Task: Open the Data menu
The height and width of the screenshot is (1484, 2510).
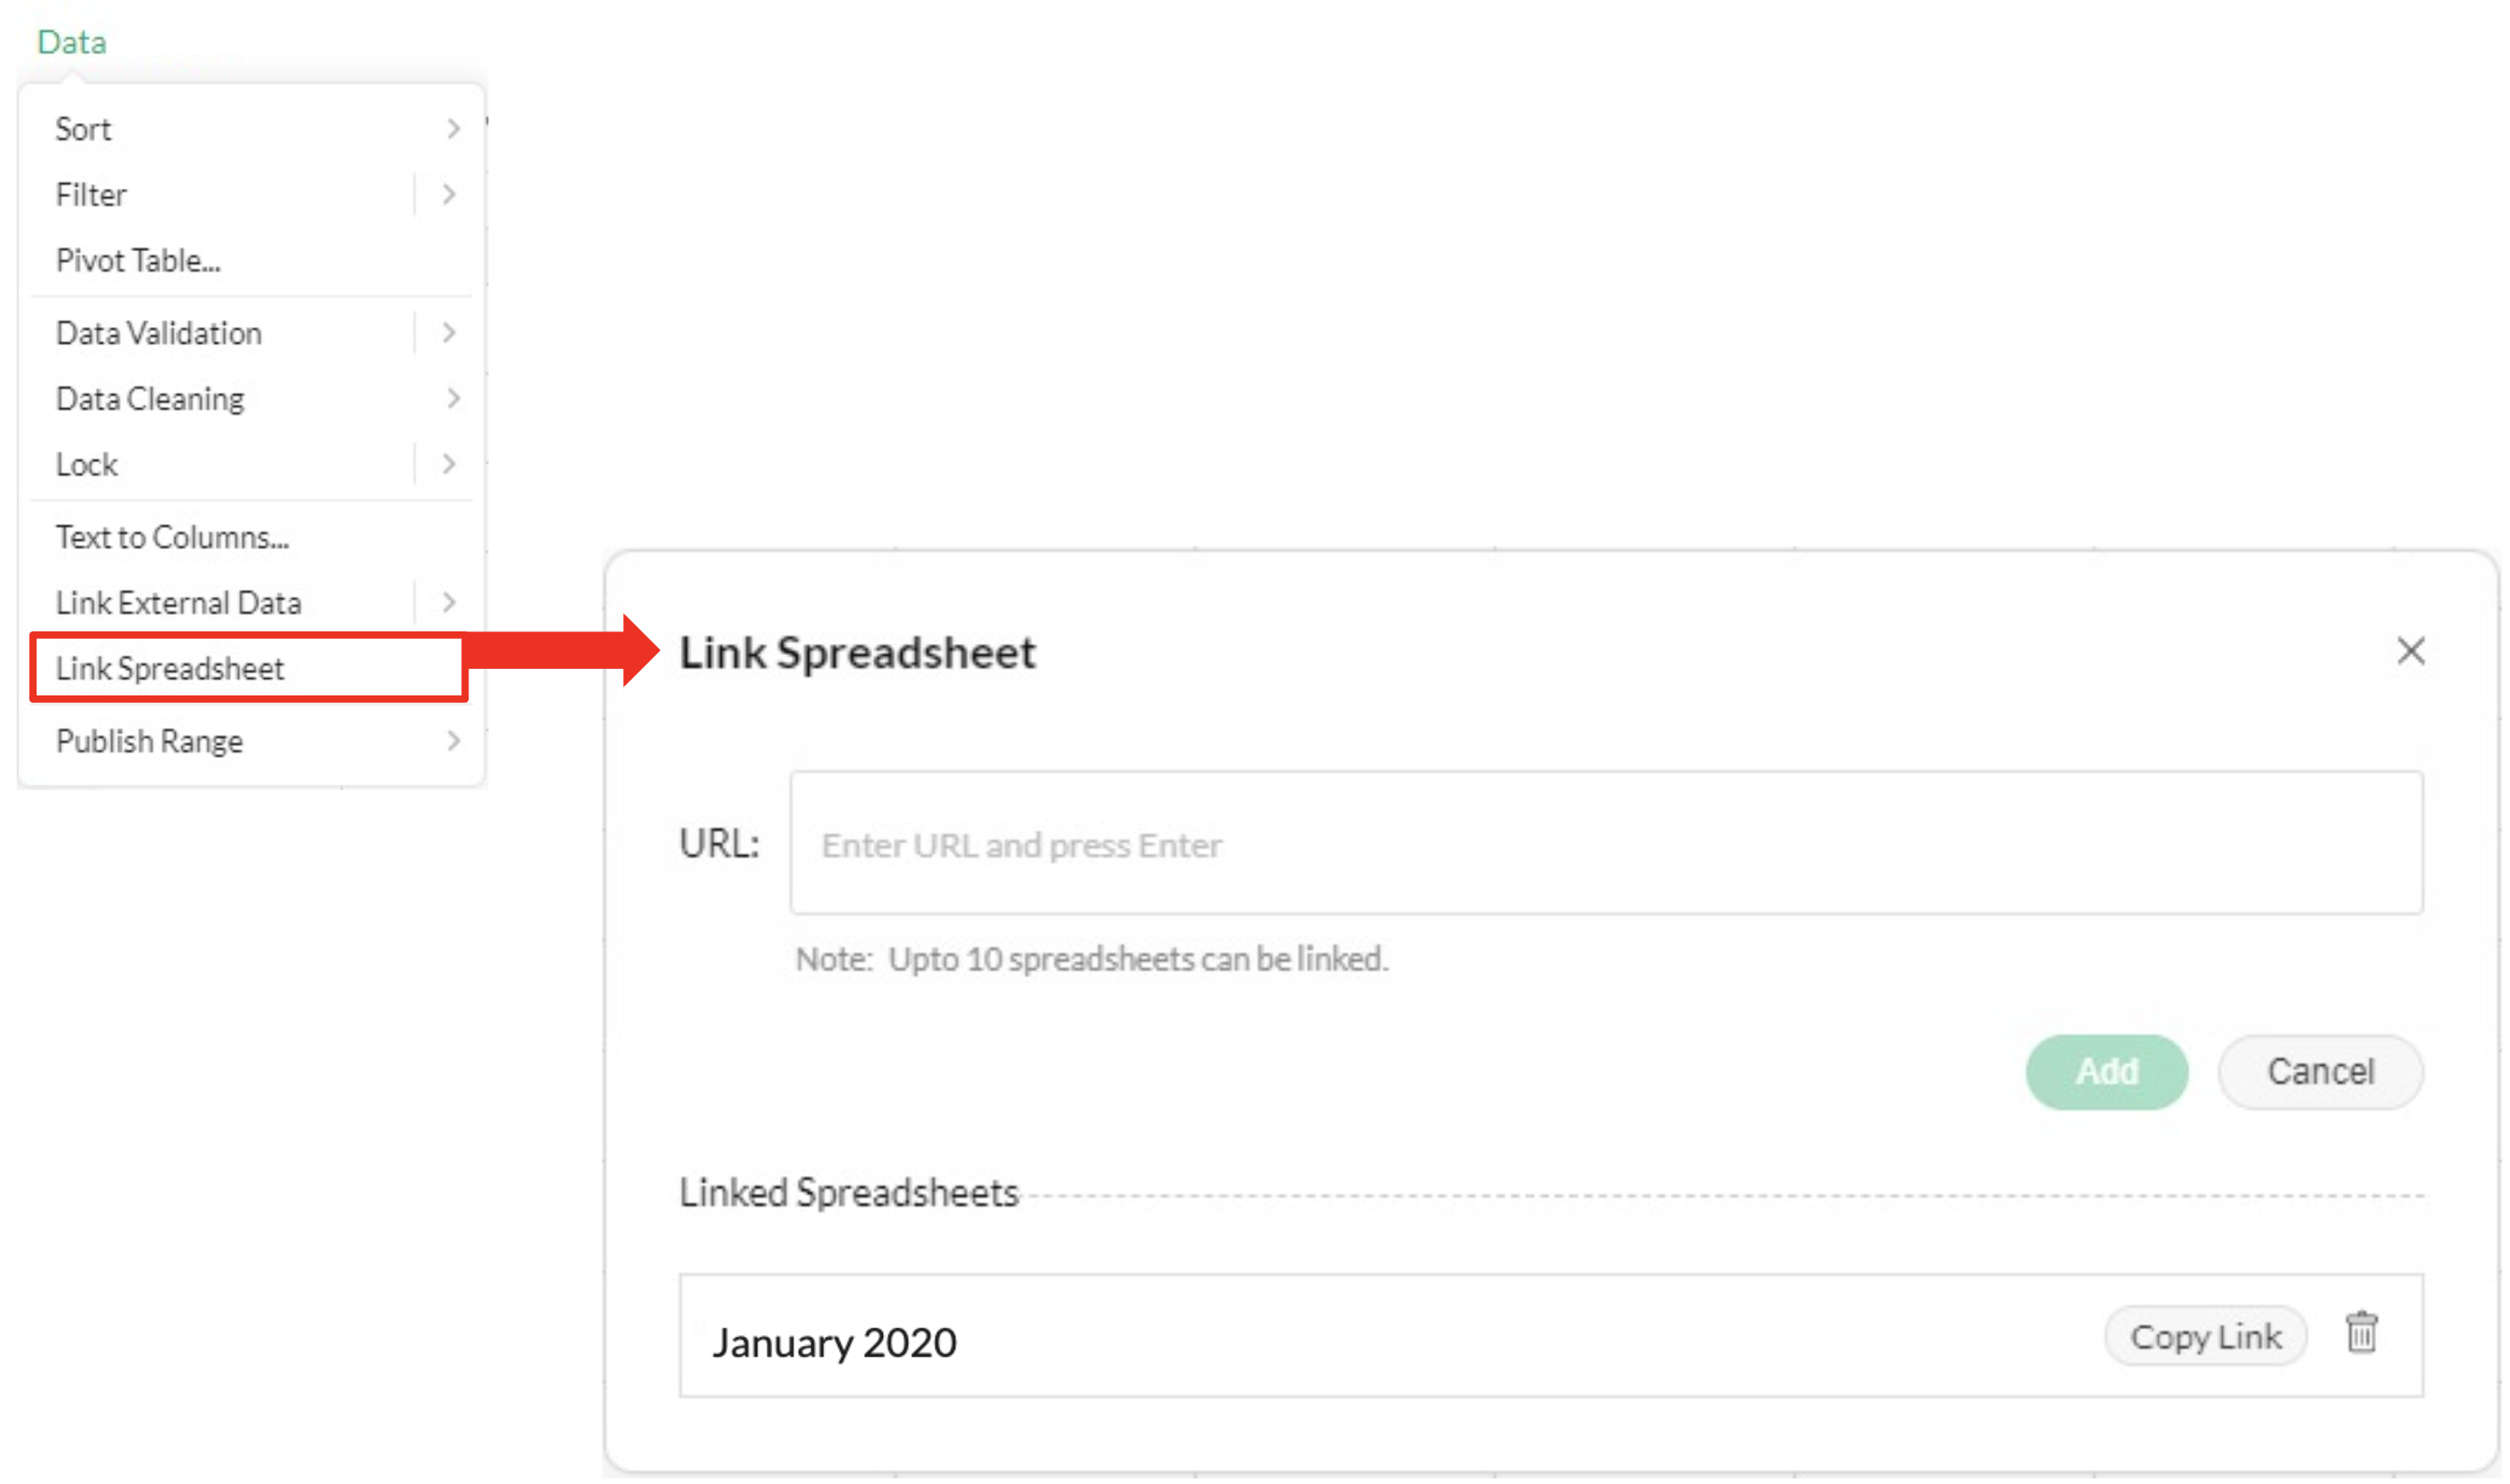Action: pyautogui.click(x=71, y=41)
